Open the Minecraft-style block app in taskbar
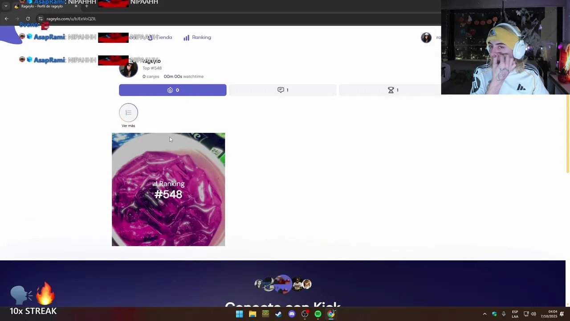This screenshot has width=570, height=321. tap(265, 314)
